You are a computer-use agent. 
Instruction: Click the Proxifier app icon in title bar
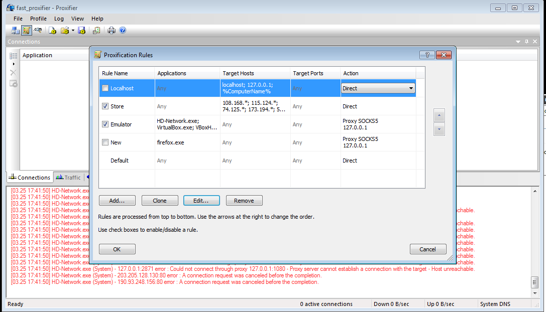click(11, 8)
